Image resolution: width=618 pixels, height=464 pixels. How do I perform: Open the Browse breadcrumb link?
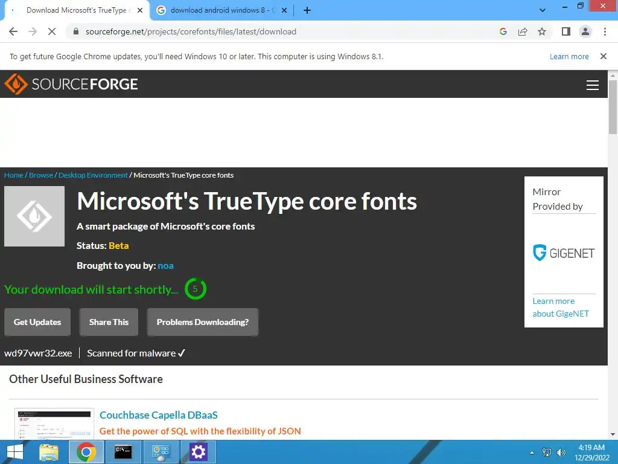point(41,175)
